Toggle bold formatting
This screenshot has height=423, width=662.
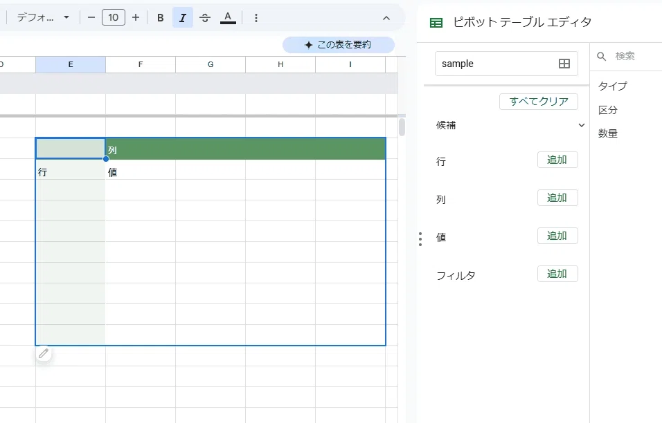point(161,18)
